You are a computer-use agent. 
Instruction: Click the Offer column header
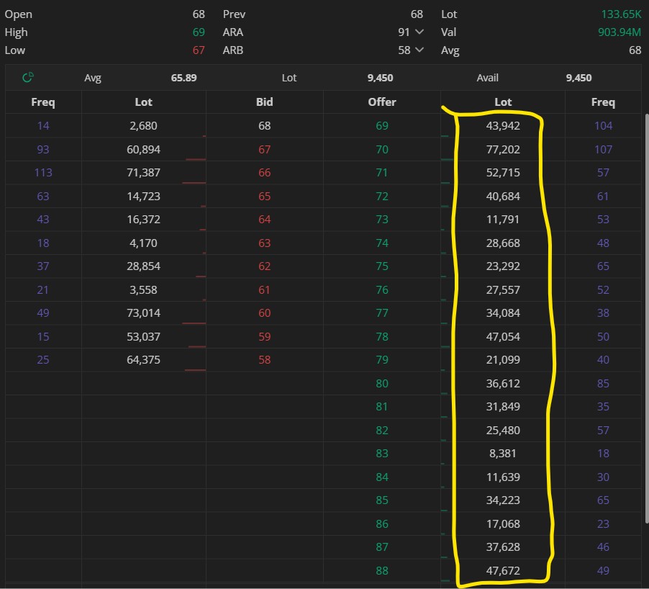(x=381, y=102)
